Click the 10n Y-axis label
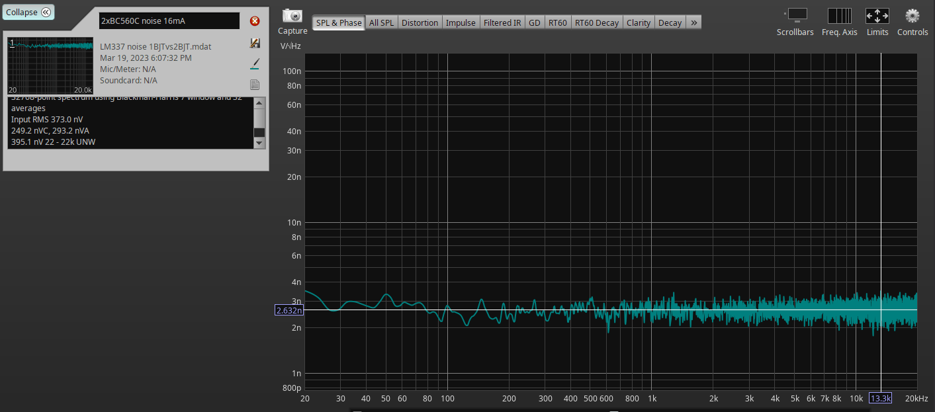Viewport: 935px width, 412px height. click(294, 222)
